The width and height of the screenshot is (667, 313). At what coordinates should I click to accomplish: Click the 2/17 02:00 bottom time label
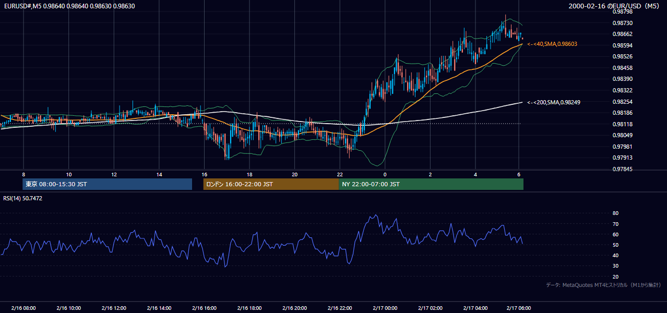pos(430,308)
